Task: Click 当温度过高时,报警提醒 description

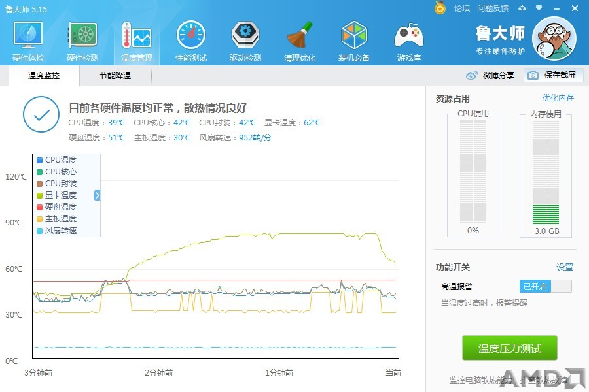Action: 484,302
